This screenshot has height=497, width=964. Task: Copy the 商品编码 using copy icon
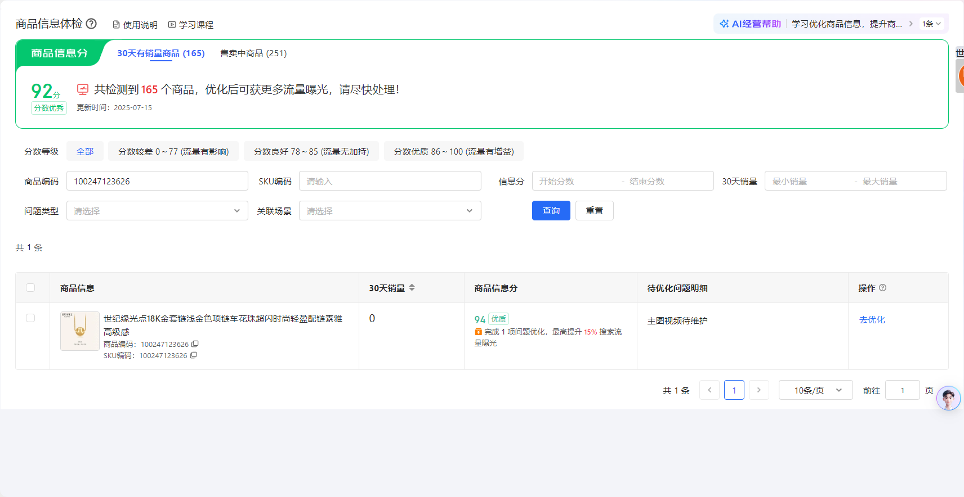(195, 344)
